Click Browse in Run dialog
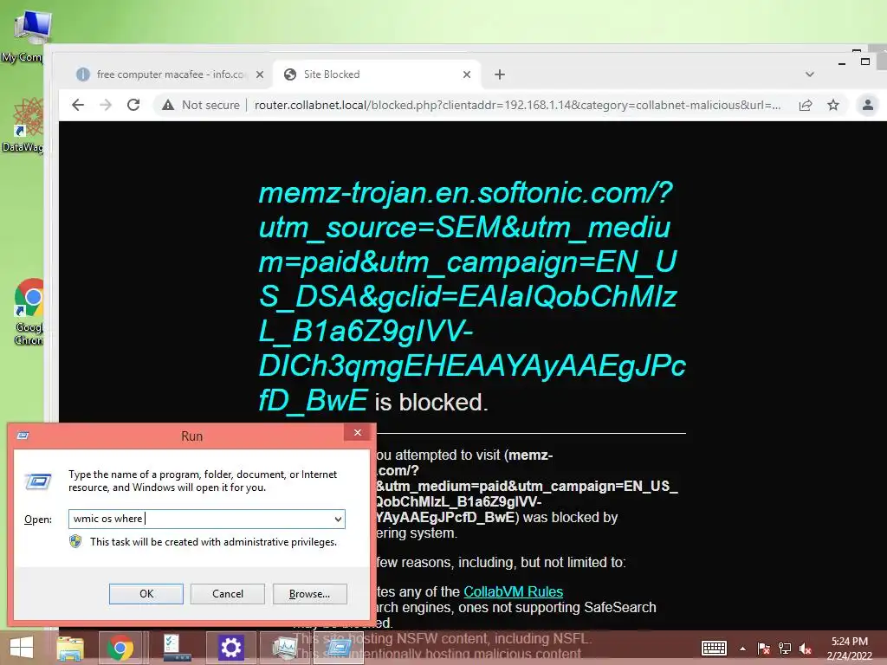Image resolution: width=887 pixels, height=665 pixels. tap(309, 594)
